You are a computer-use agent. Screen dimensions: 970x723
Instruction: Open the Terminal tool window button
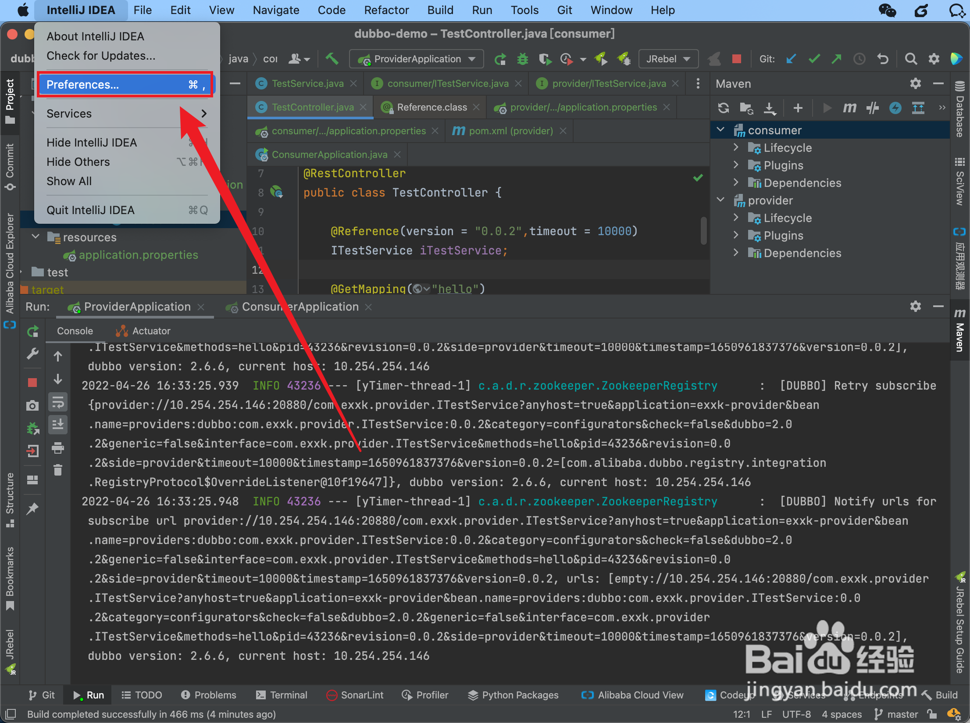[x=282, y=695]
